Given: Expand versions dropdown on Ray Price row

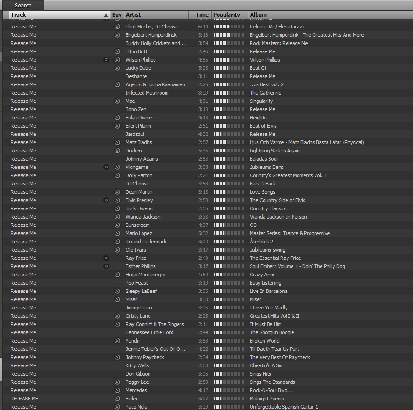Looking at the screenshot, I should [106, 258].
